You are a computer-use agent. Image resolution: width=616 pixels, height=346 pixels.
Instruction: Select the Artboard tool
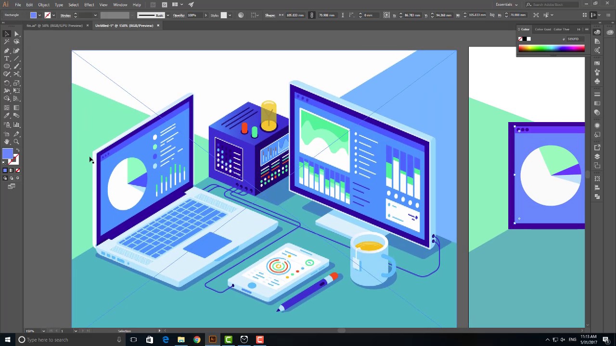(x=7, y=134)
